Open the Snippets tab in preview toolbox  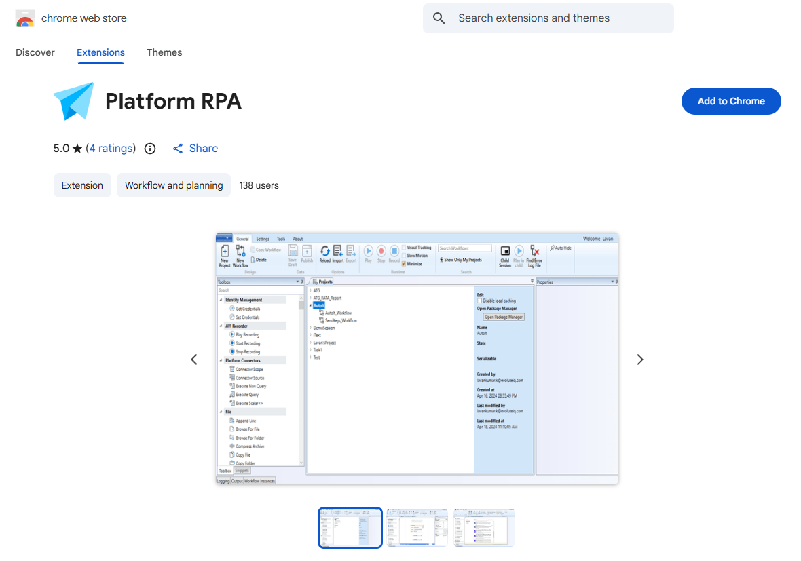pos(242,471)
